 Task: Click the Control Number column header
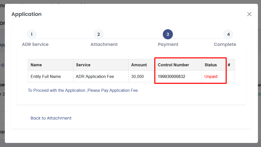click(x=173, y=65)
